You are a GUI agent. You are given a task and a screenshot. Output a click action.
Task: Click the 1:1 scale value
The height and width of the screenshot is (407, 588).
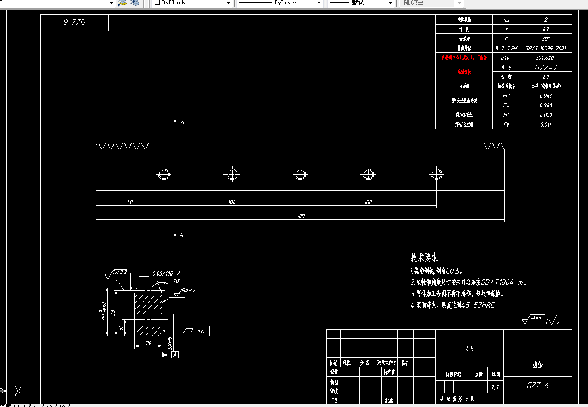[495, 387]
